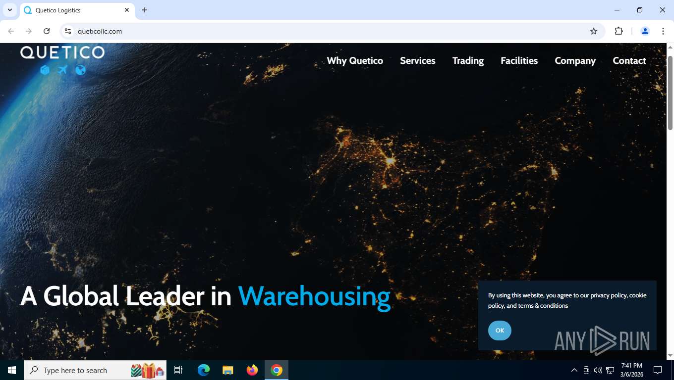
Task: Select the Quetico Logistics tab
Action: click(x=77, y=10)
